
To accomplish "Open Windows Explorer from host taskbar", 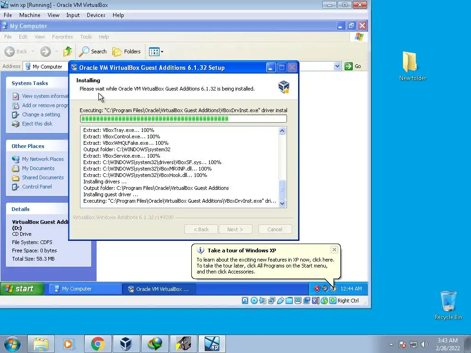I will 41,344.
